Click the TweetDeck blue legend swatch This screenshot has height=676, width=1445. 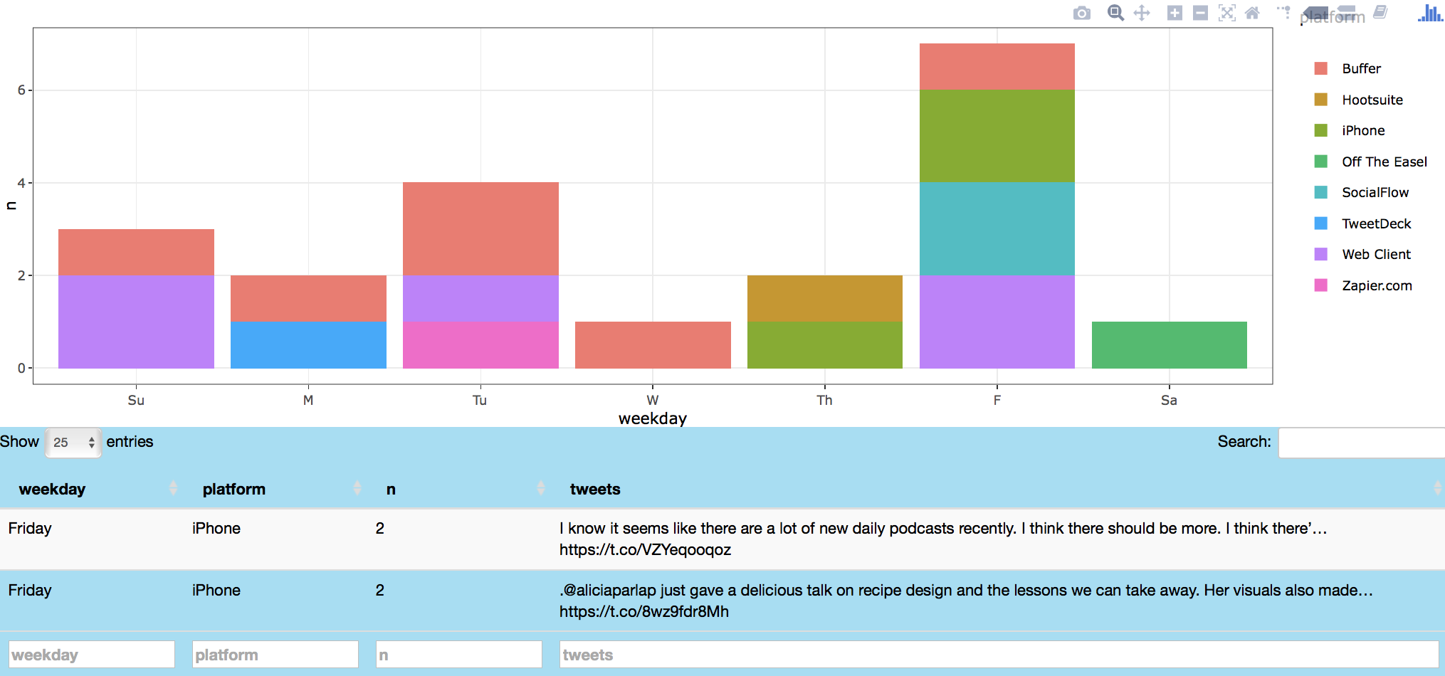click(1321, 223)
